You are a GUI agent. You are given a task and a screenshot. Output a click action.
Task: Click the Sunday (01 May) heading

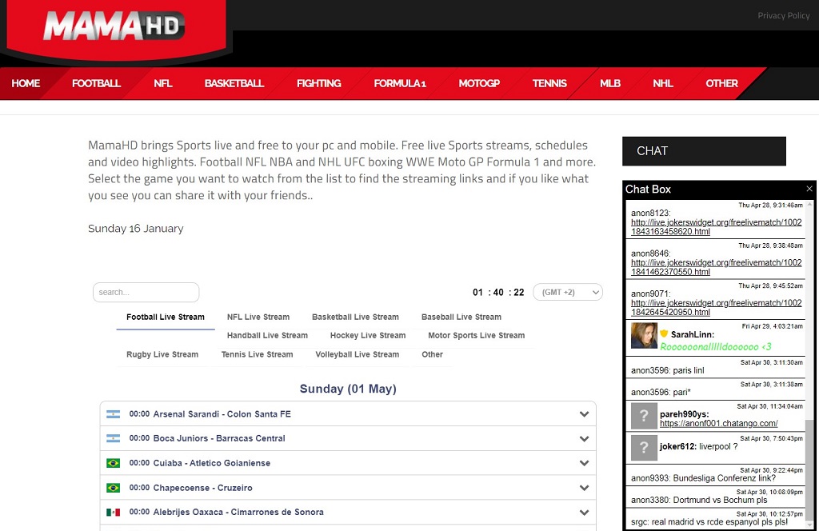pyautogui.click(x=348, y=389)
